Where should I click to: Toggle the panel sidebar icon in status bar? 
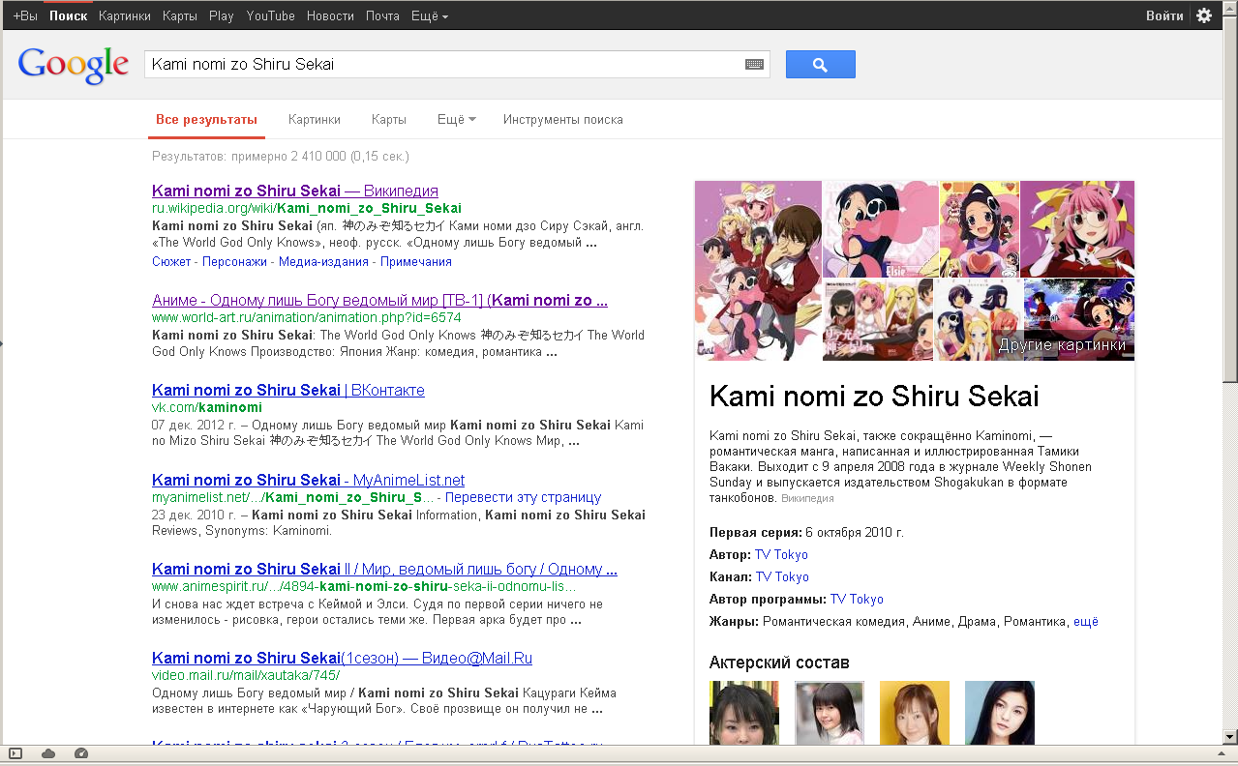point(15,753)
